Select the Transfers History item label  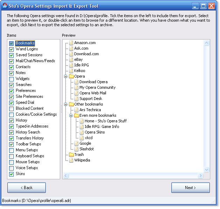pos(30,138)
